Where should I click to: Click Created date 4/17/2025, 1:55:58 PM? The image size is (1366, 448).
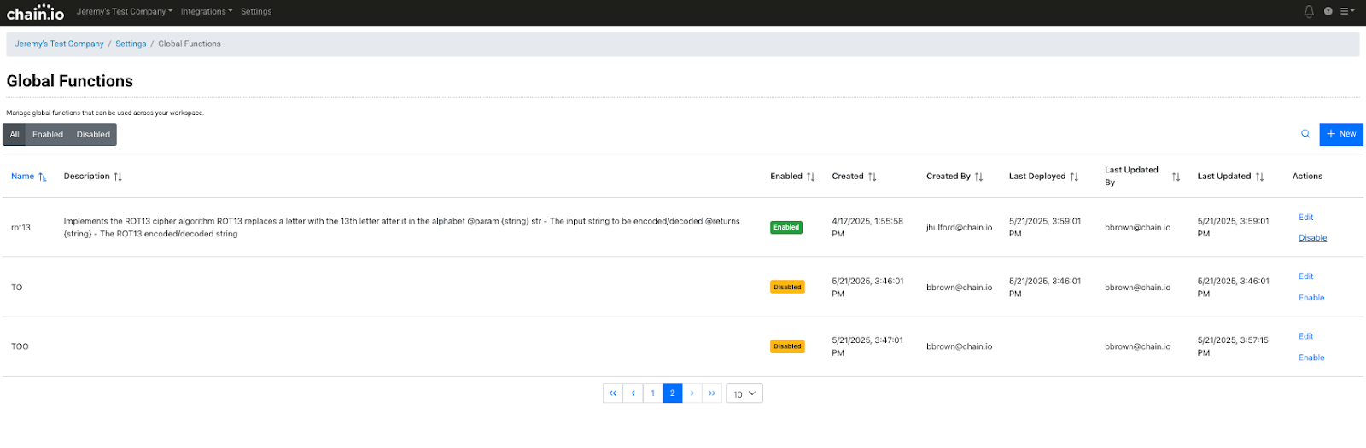click(x=867, y=227)
